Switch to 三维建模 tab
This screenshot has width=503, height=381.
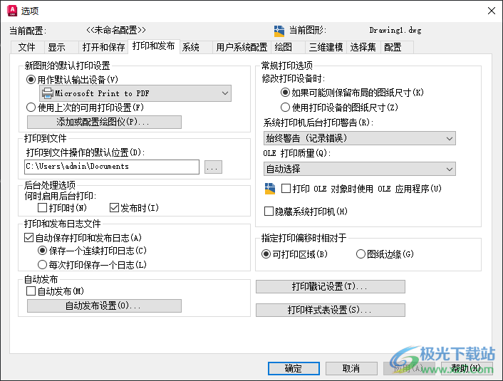(326, 48)
